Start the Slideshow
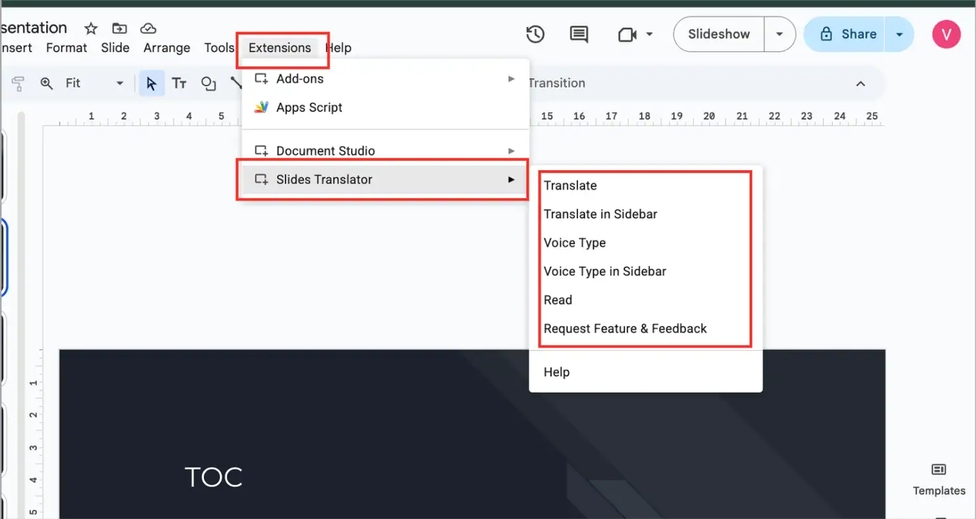 [x=719, y=34]
